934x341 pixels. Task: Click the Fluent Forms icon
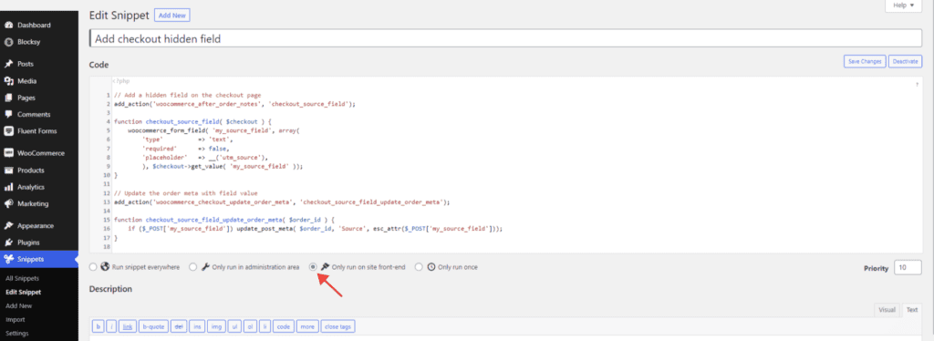(9, 131)
